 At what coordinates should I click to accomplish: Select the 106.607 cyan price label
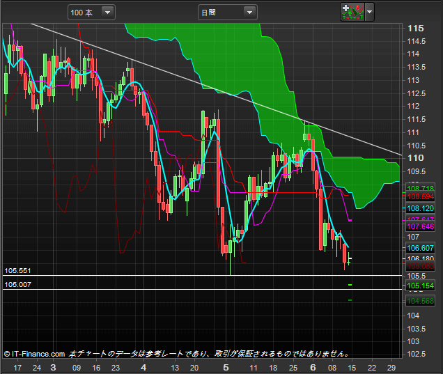pyautogui.click(x=421, y=248)
